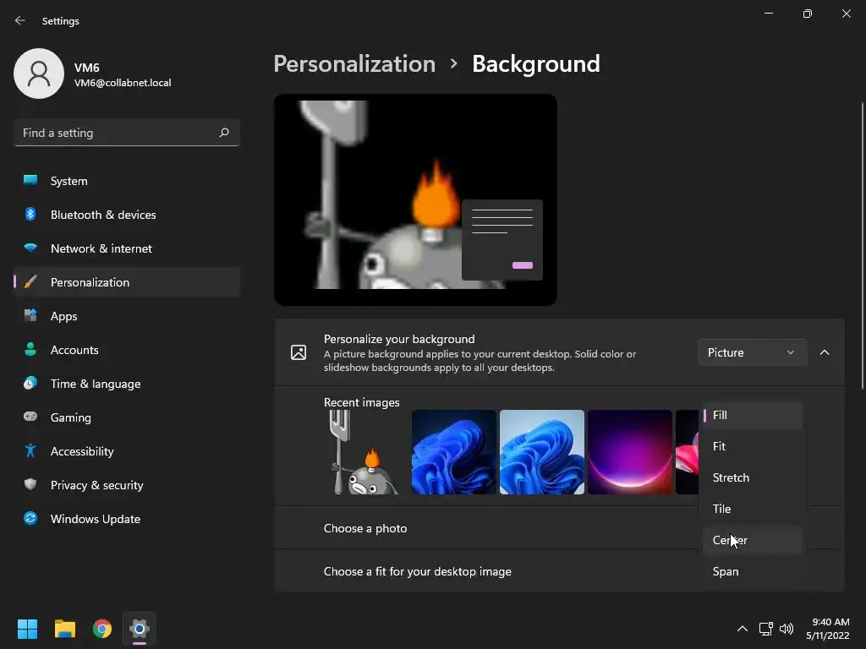Click the search magnifier icon
Screen dimensions: 866x649
click(x=223, y=133)
